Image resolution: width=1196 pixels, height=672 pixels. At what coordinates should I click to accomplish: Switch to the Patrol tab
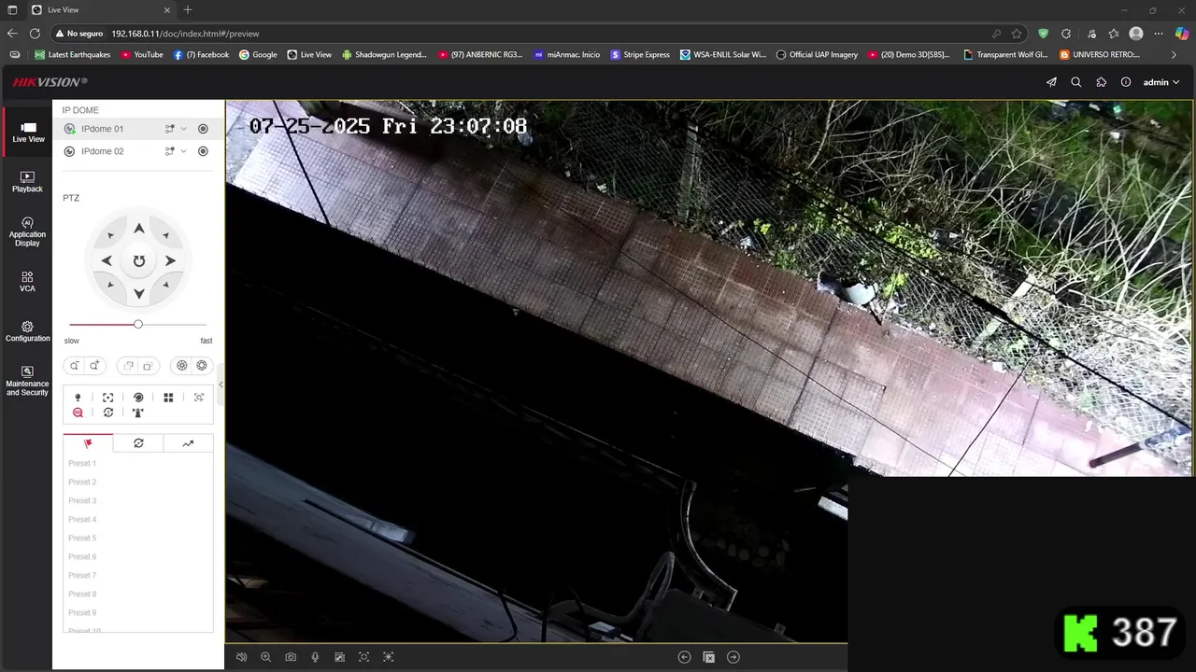pyautogui.click(x=138, y=443)
